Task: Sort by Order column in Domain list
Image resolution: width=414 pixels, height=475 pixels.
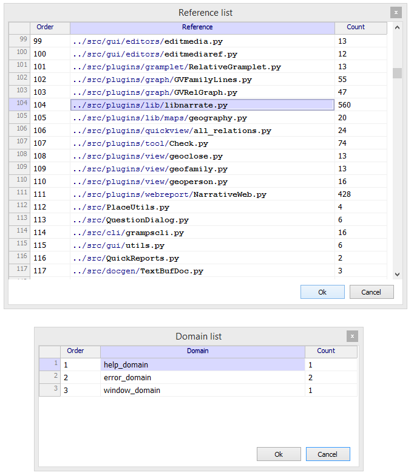Action: (x=80, y=352)
